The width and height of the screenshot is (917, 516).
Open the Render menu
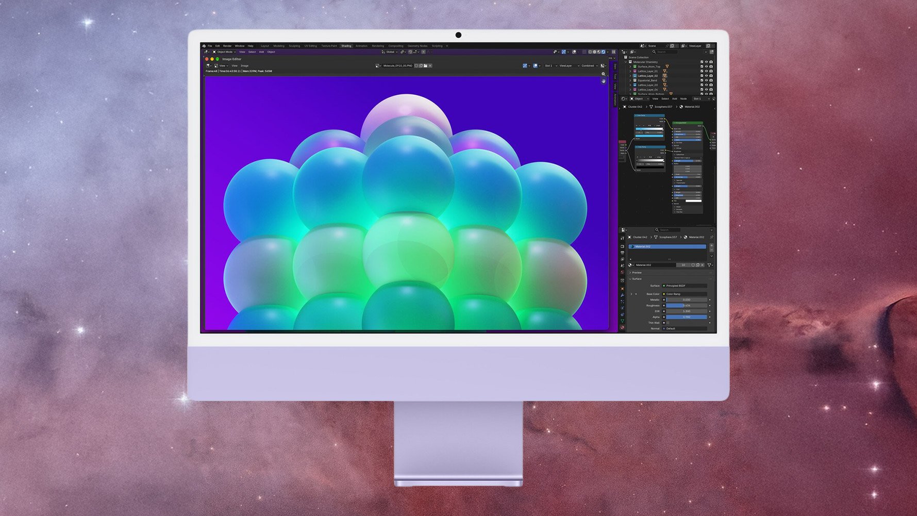[x=227, y=46]
